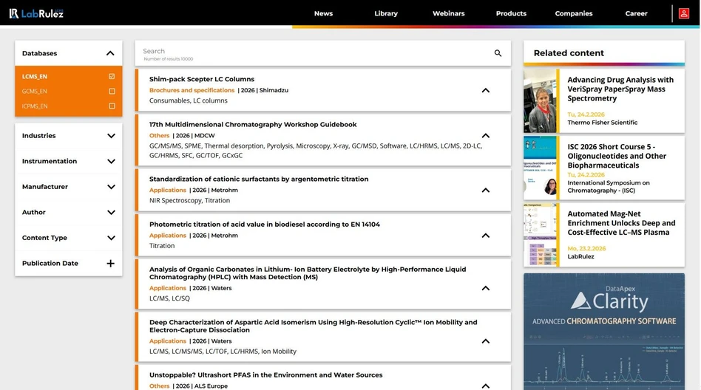
Task: Collapse the Photometric titration of acid value entry
Action: pos(486,236)
